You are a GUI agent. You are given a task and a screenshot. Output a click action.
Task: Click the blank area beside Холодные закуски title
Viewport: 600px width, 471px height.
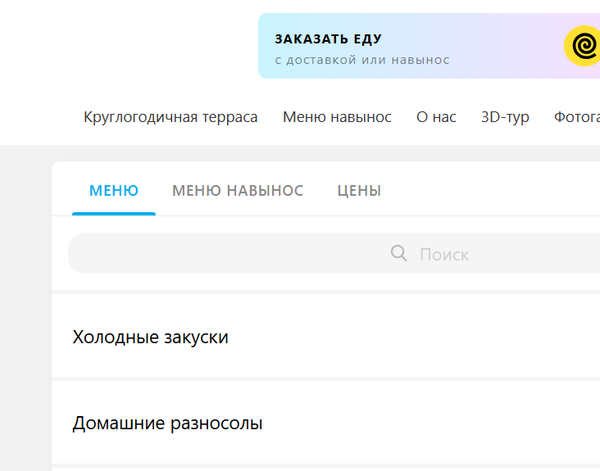tap(410, 337)
